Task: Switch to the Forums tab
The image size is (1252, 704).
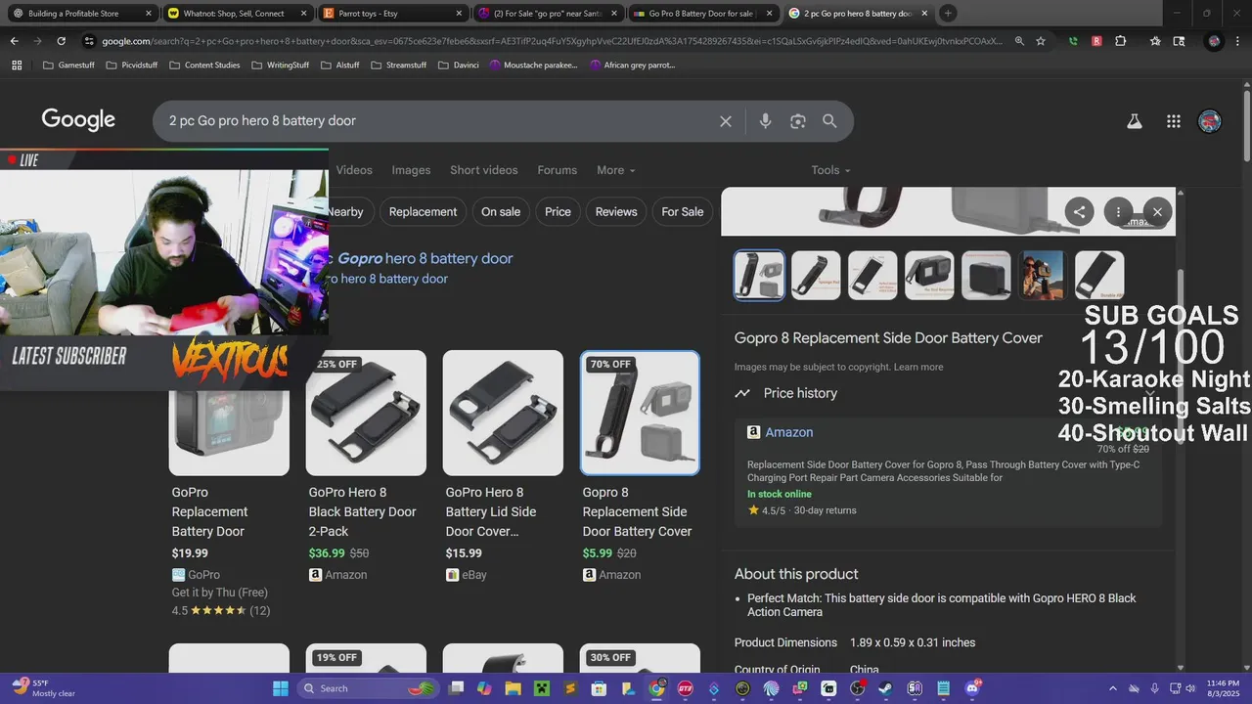Action: [557, 170]
